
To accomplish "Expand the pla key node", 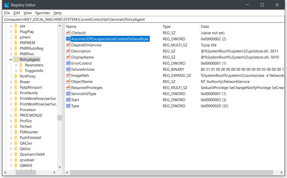I will point(11,26).
